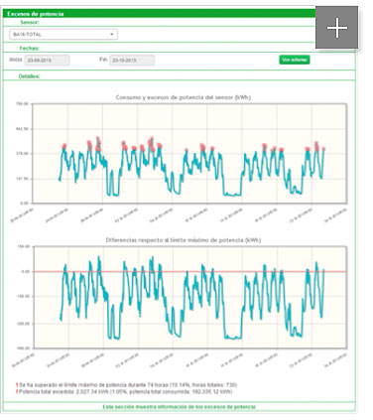
Task: Click the Consumo y excesos de potencia chart title
Action: coord(184,97)
